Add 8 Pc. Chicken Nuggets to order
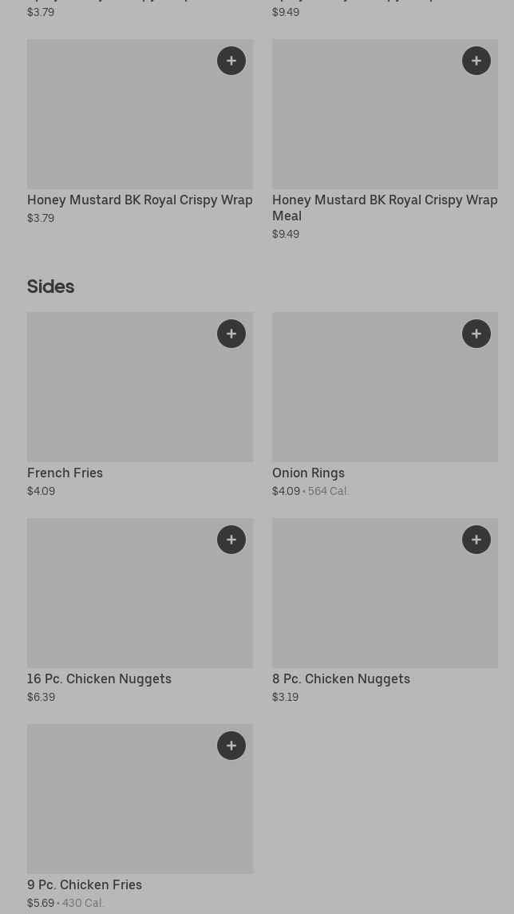The height and width of the screenshot is (914, 514). pos(476,540)
